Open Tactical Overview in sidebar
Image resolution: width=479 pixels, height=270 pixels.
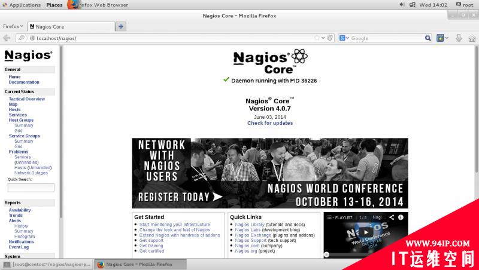click(x=27, y=99)
